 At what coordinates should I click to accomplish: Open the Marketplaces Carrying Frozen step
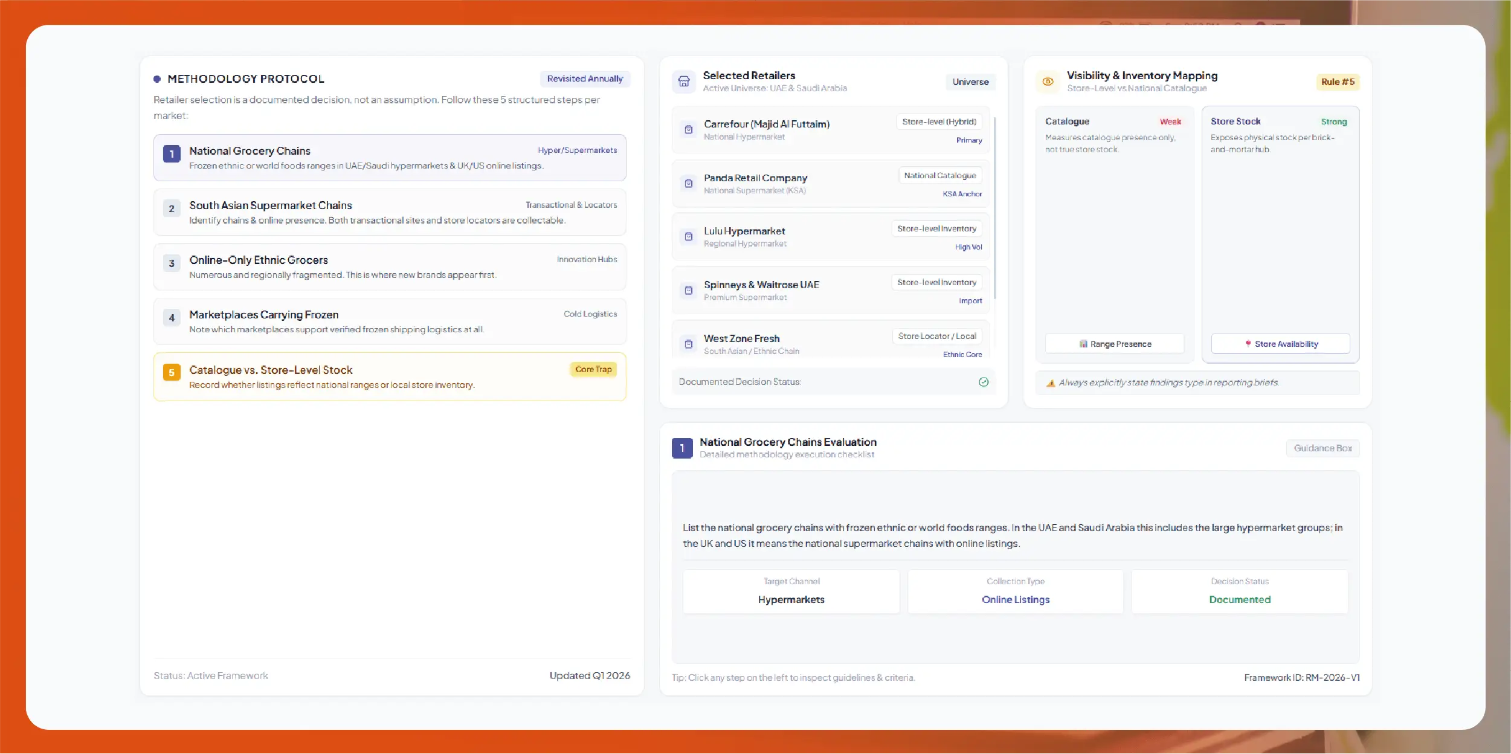[x=390, y=321]
